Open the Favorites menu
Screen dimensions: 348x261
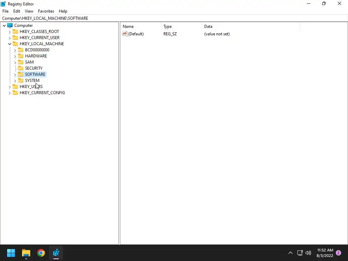tap(46, 11)
